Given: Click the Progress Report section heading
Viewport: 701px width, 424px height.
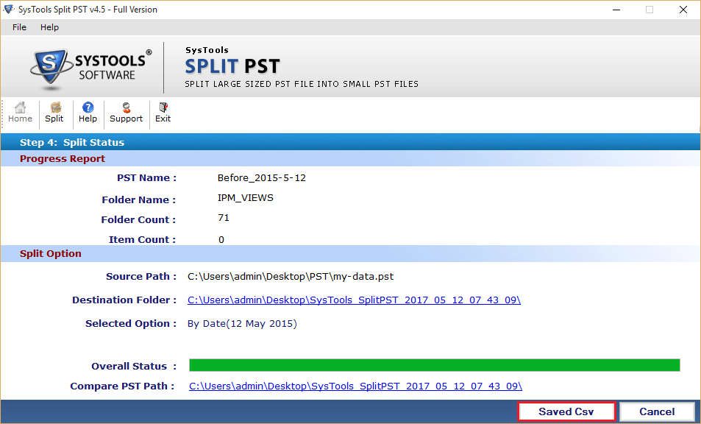Looking at the screenshot, I should (x=62, y=159).
